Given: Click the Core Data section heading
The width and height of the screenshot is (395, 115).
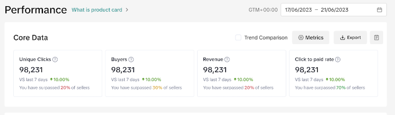Looking at the screenshot, I should pyautogui.click(x=31, y=38).
